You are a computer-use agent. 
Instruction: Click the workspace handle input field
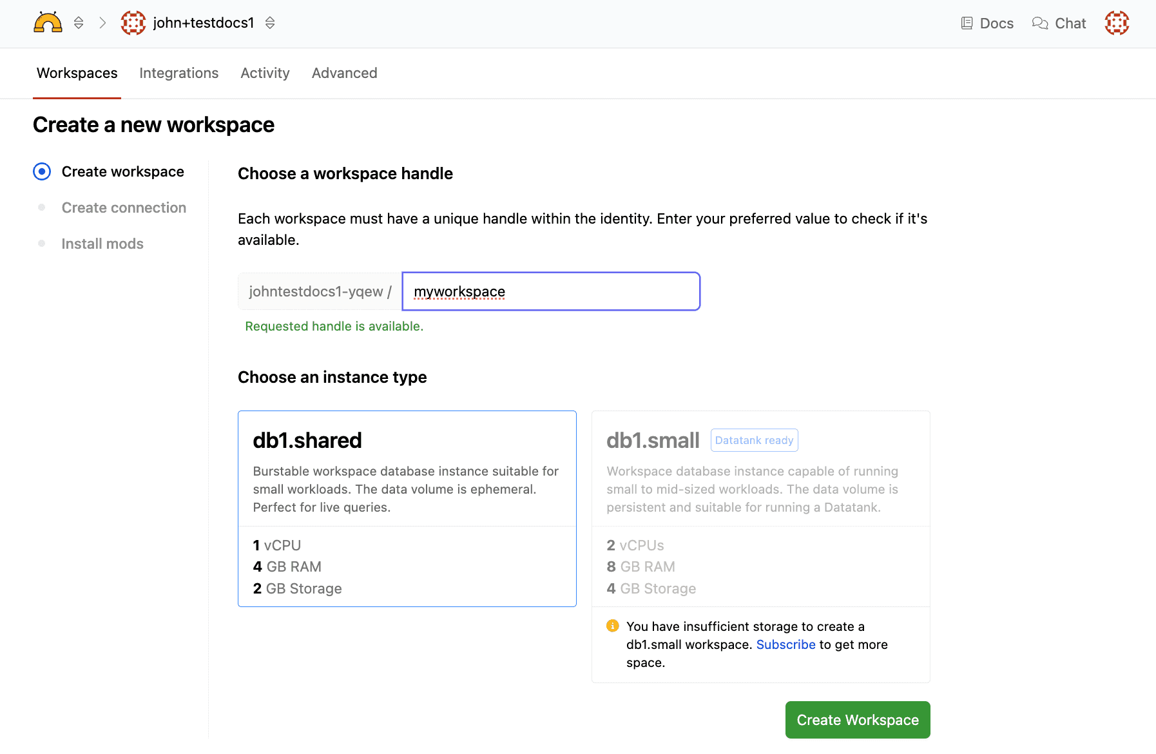551,291
